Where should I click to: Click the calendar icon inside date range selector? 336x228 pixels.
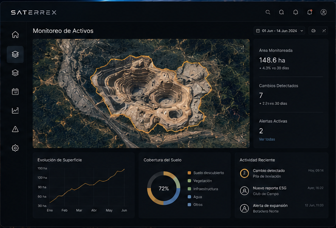click(258, 31)
